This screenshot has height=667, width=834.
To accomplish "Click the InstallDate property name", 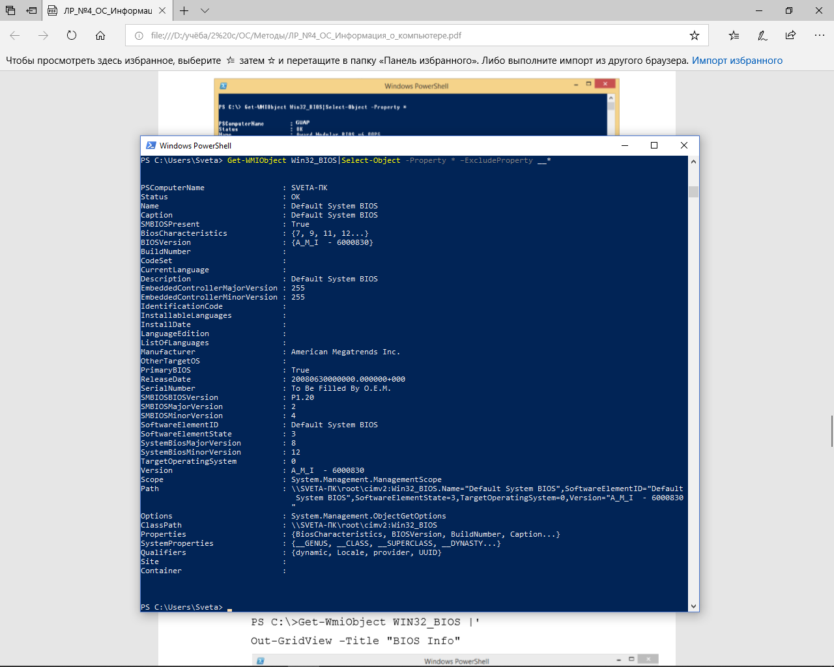I will (x=165, y=324).
